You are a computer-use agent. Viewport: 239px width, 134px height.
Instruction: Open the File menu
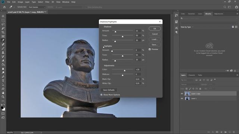pos(9,2)
